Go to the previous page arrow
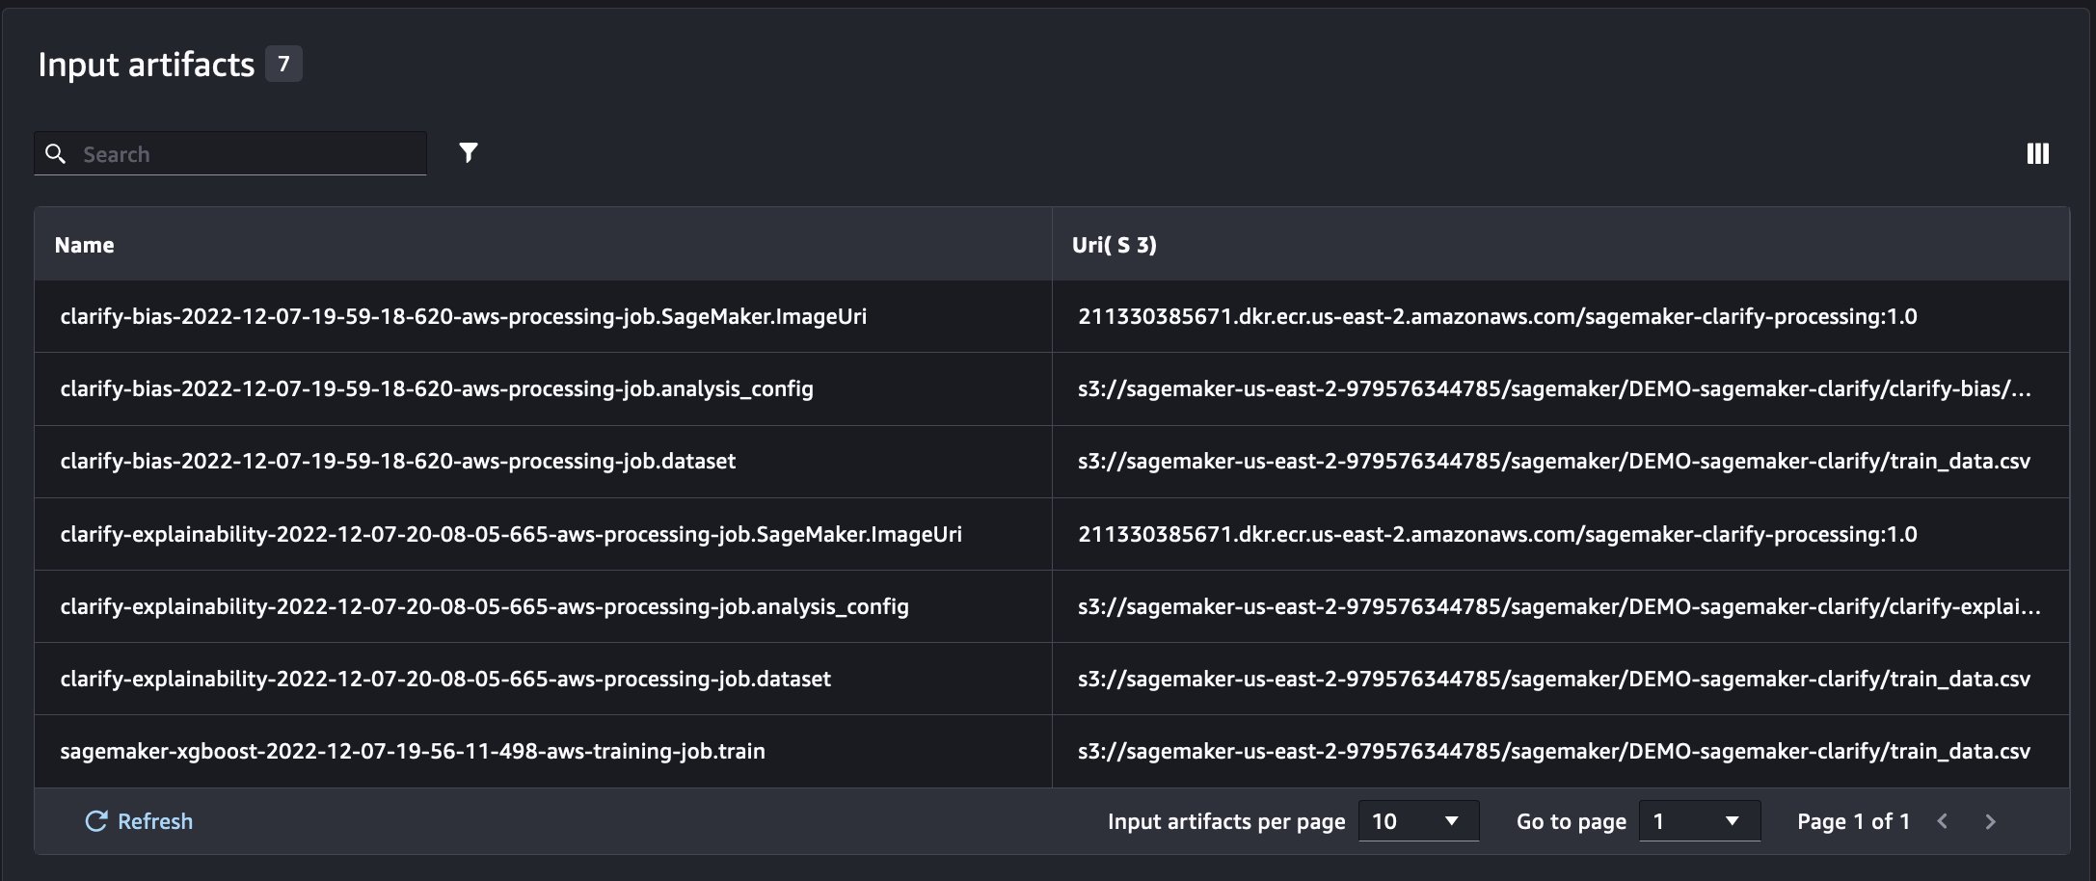This screenshot has height=881, width=2096. [1943, 822]
